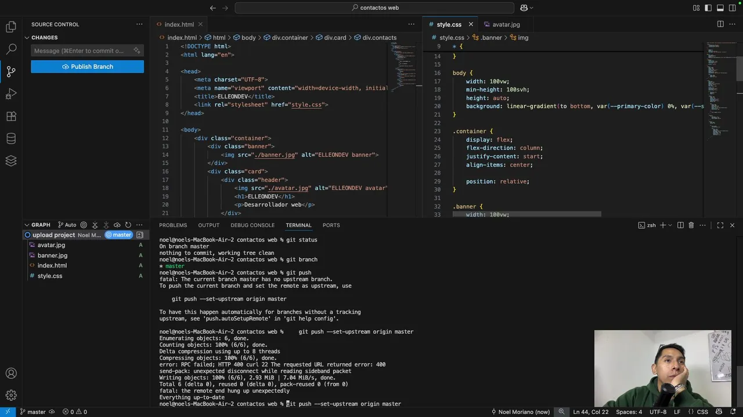Fetch from remotes in Graph toolbar
The height and width of the screenshot is (417, 743).
pos(95,225)
